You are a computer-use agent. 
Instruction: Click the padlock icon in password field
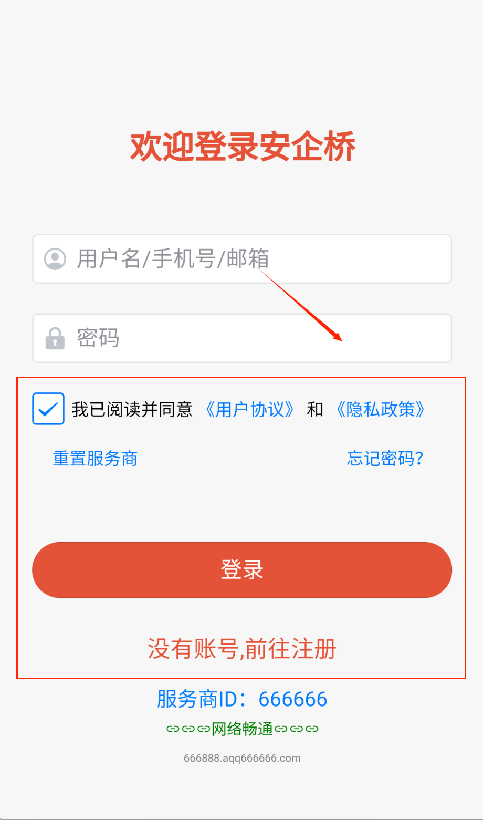55,338
